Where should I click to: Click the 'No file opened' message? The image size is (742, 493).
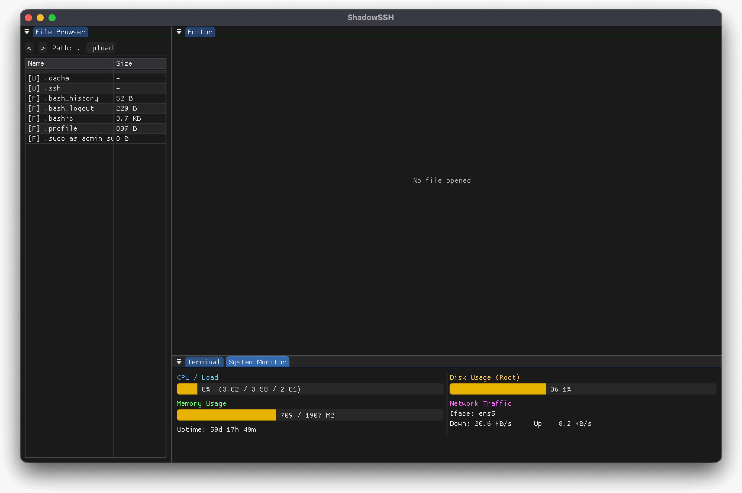coord(442,180)
